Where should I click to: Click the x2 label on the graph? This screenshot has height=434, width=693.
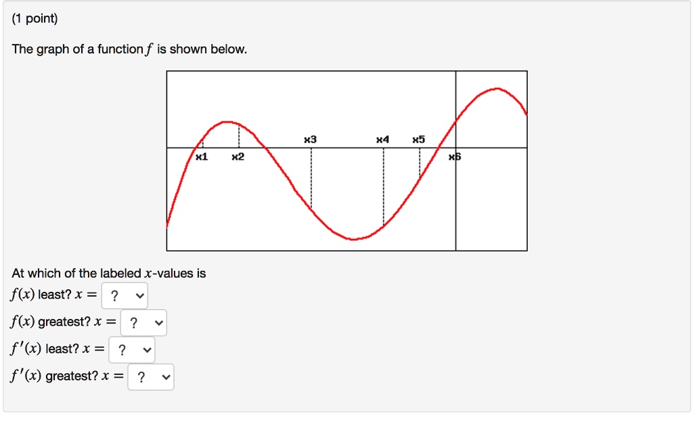click(x=238, y=157)
